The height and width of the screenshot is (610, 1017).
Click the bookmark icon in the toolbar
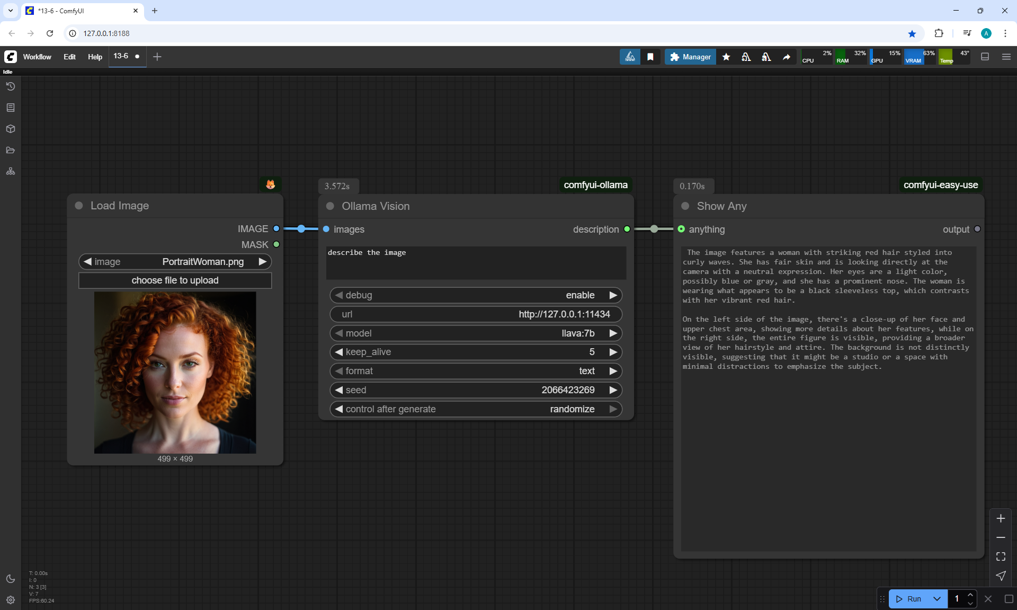(x=650, y=57)
